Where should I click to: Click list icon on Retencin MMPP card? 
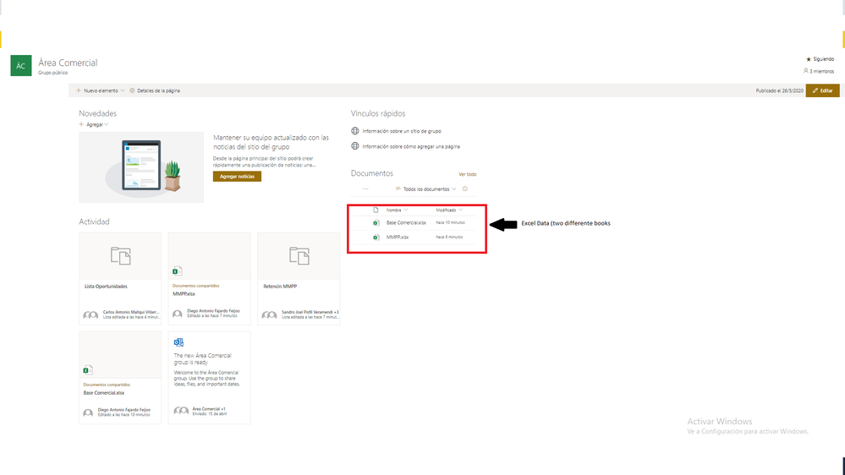[x=299, y=256]
